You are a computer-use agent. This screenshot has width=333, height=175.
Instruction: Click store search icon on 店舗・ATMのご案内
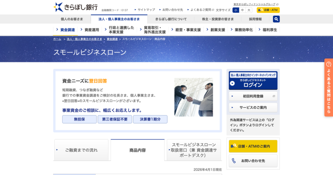click(233, 146)
